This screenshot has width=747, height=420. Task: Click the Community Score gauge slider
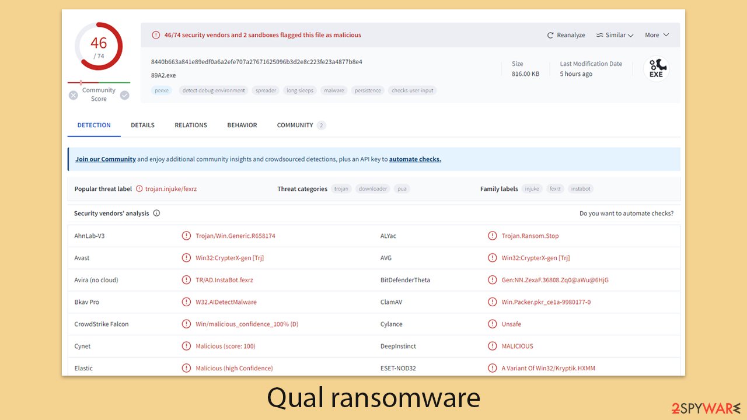(x=81, y=83)
